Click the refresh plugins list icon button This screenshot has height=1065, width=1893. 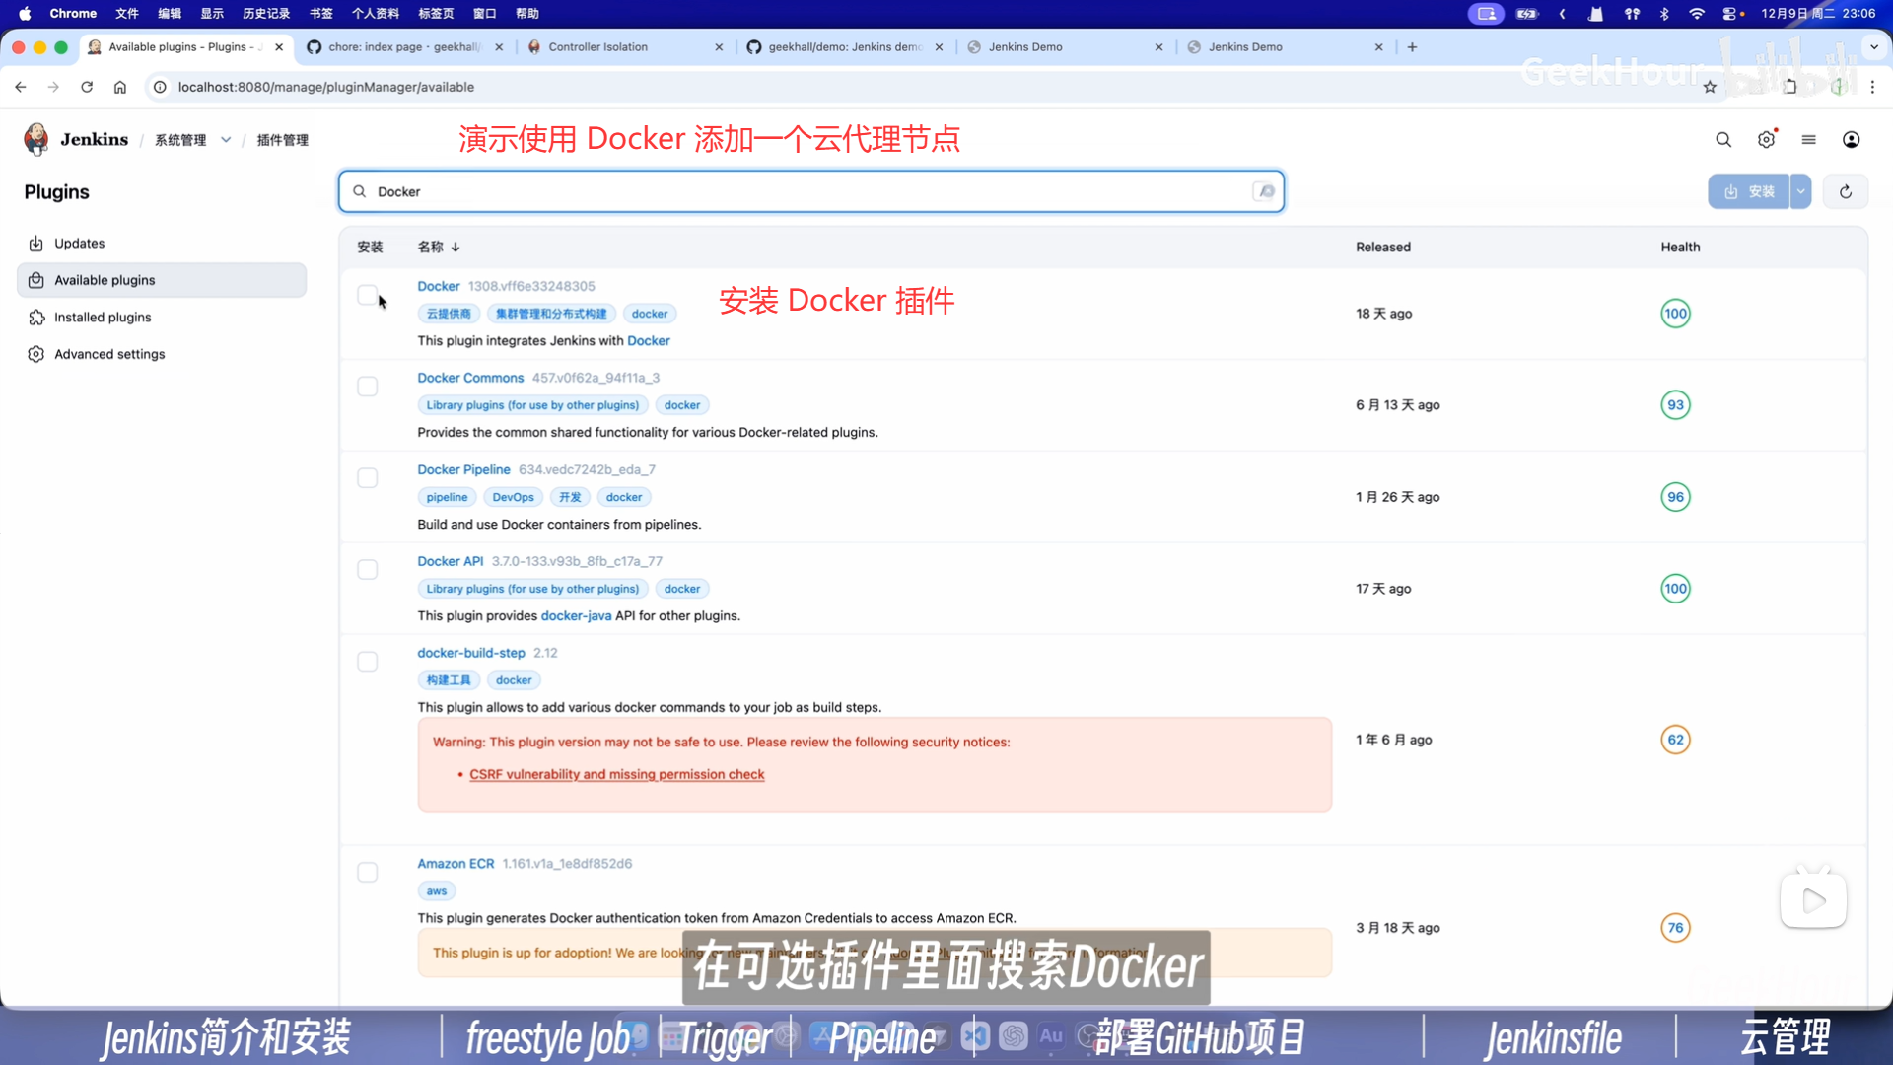pos(1845,191)
